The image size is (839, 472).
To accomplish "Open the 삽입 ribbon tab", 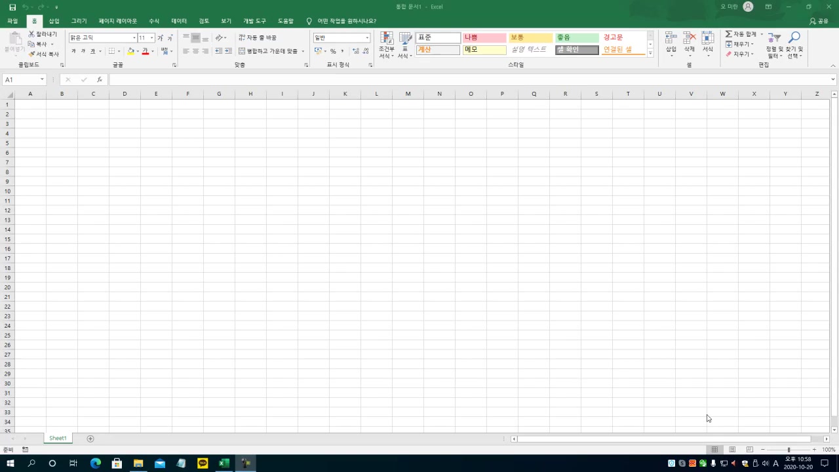I will 54,21.
